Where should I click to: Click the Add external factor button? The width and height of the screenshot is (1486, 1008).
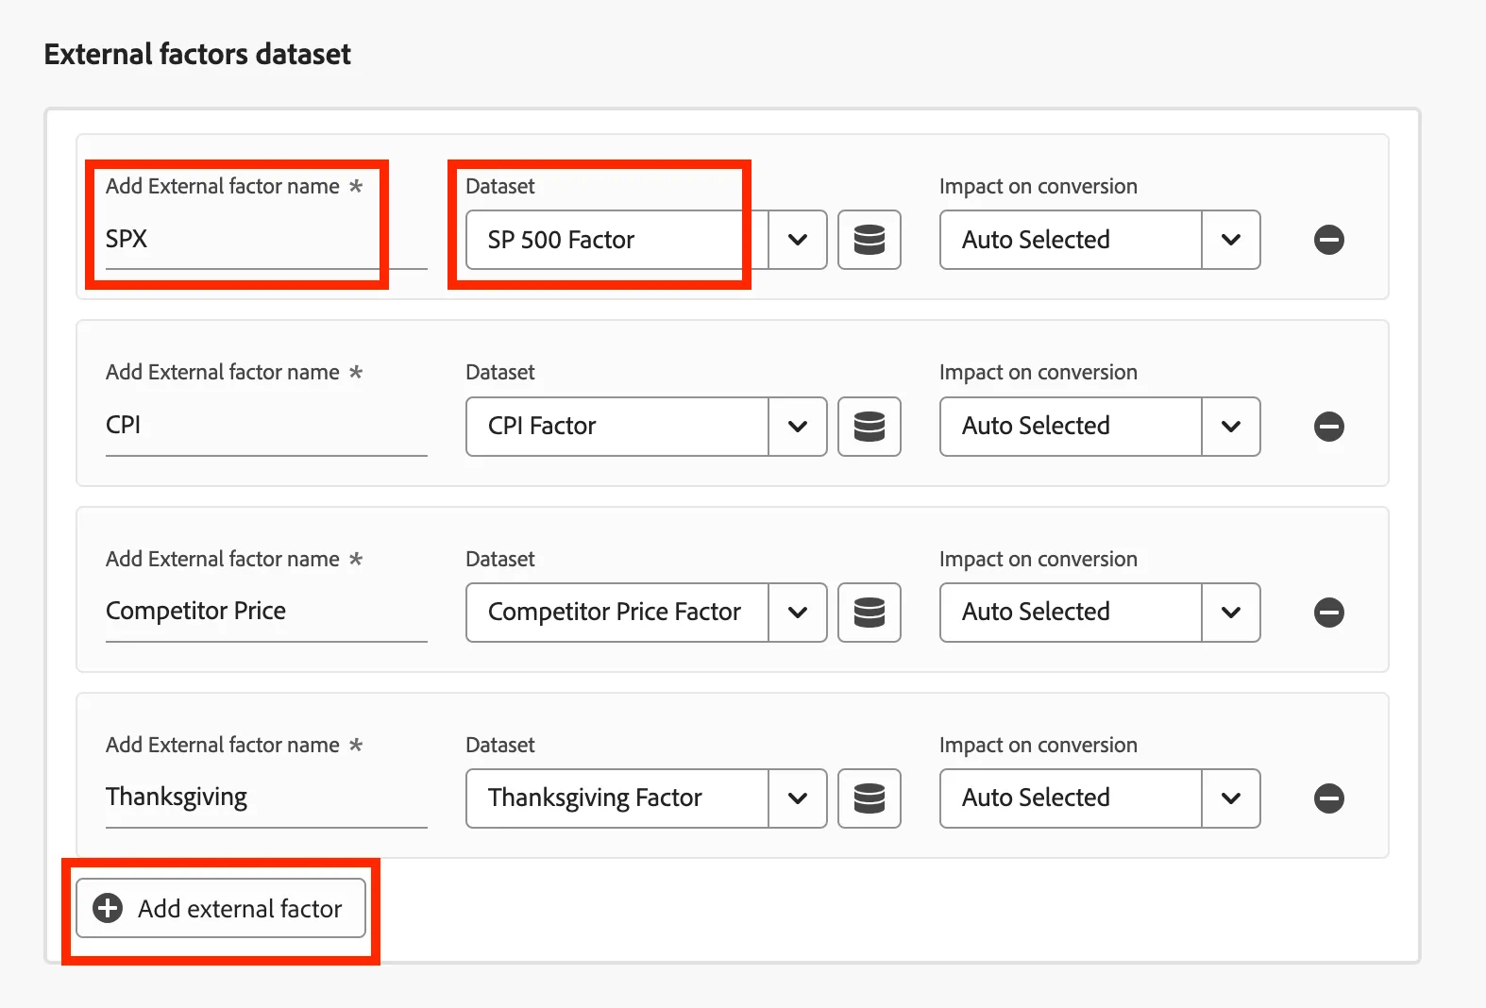coord(221,908)
